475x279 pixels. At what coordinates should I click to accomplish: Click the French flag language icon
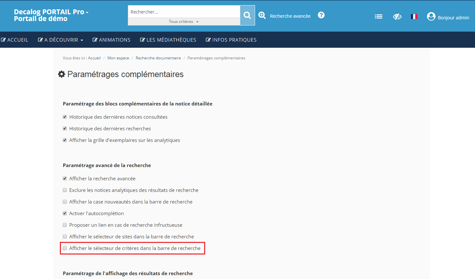pyautogui.click(x=414, y=16)
